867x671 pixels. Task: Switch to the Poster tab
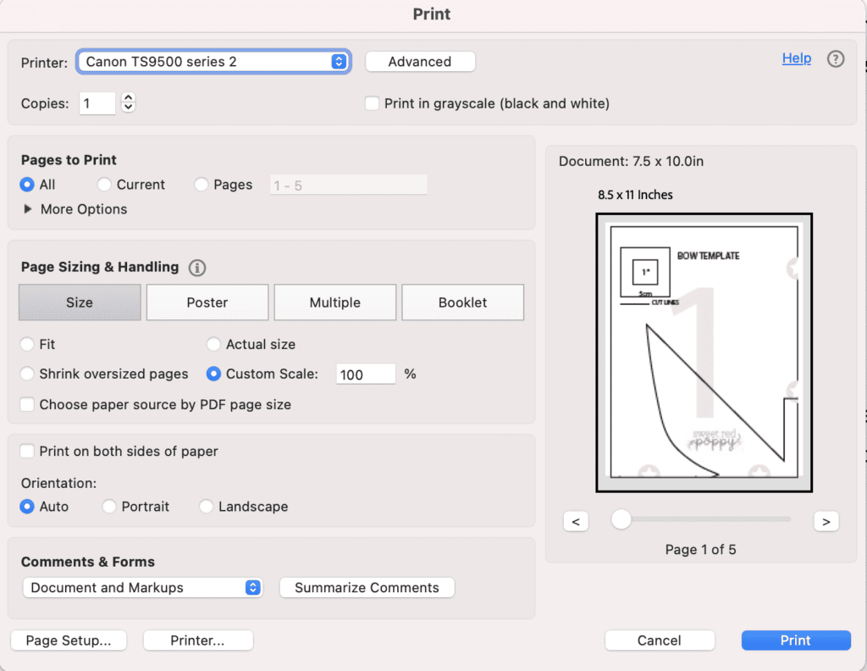[x=207, y=302]
